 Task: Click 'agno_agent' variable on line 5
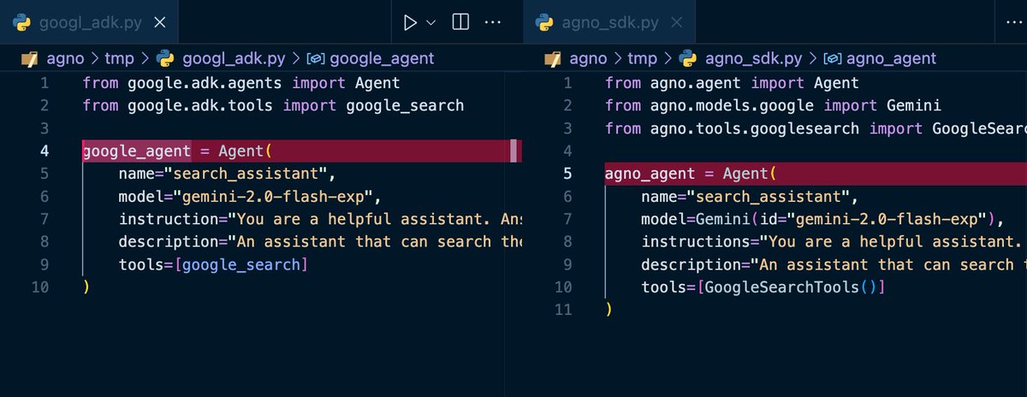click(650, 174)
